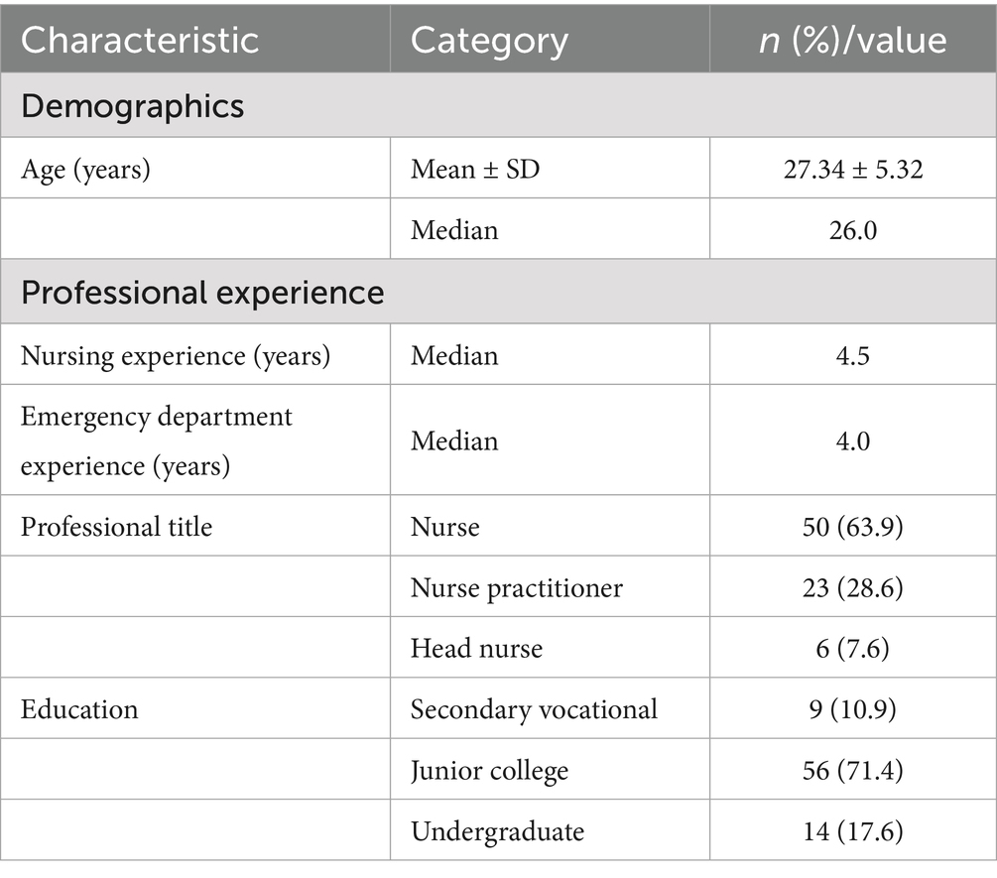Click the Secondary vocational cell

534,709
